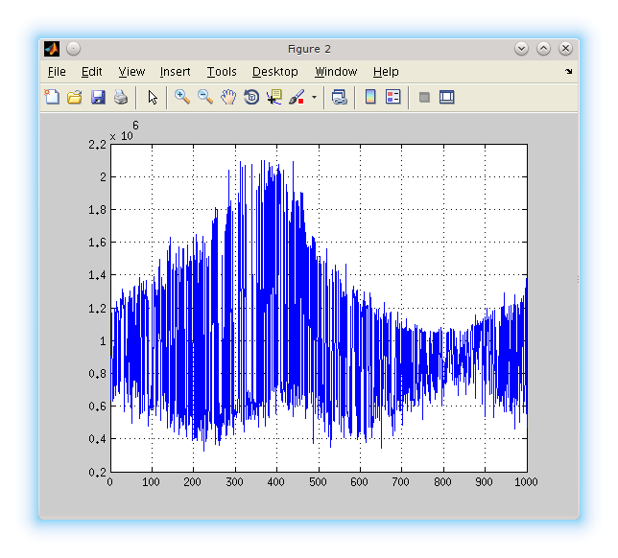Expand the brush color dropdown arrow
Image resolution: width=618 pixels, height=558 pixels.
314,98
